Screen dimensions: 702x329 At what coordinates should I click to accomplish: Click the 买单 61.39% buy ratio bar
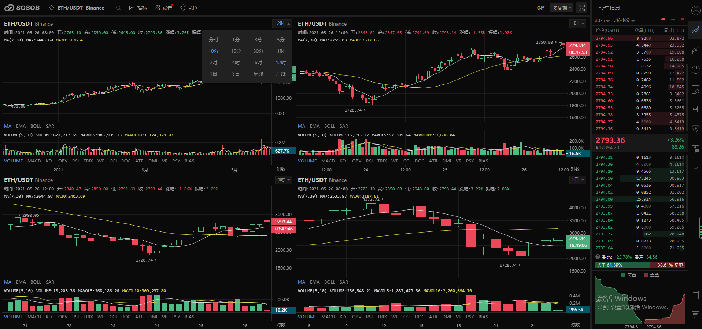click(622, 265)
